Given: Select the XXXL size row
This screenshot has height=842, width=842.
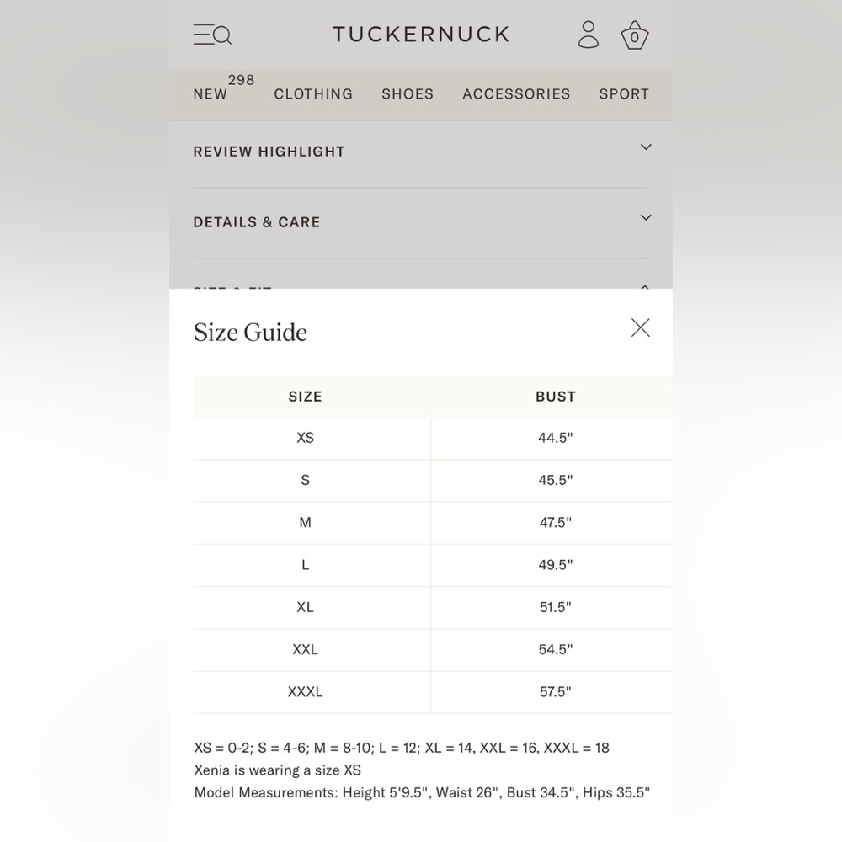Looking at the screenshot, I should point(432,692).
